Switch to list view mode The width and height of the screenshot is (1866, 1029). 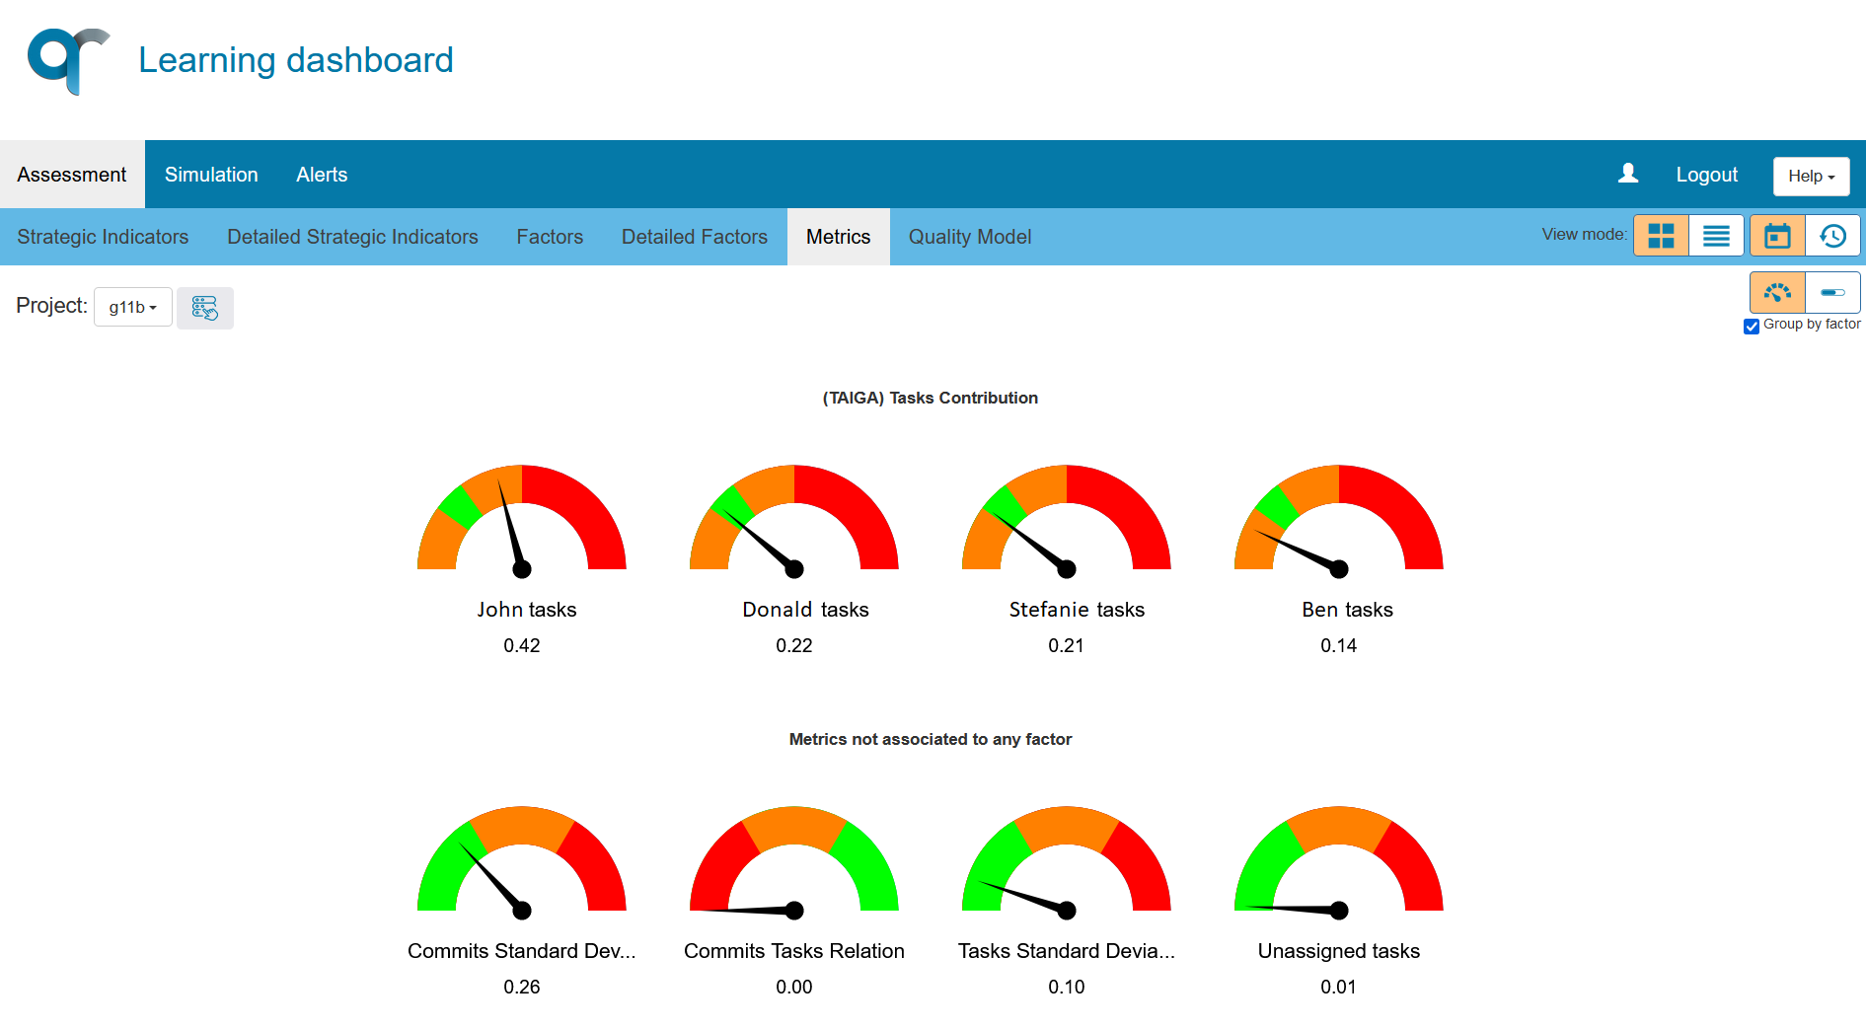pos(1716,236)
